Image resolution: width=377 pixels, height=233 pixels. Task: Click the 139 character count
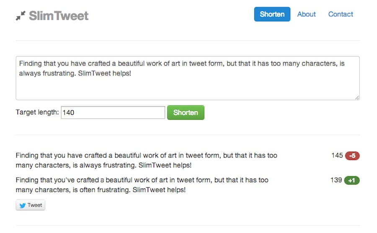336,180
